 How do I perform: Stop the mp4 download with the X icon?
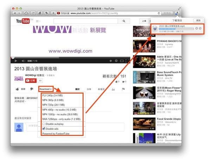[197, 28]
